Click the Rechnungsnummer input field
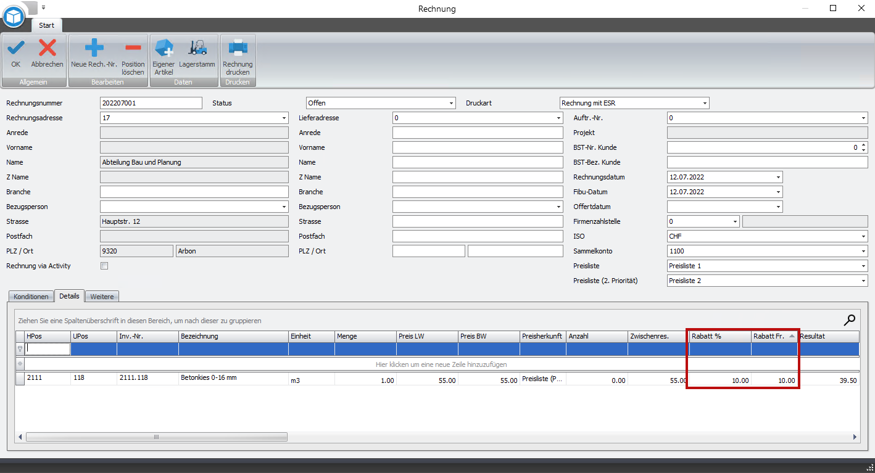 [x=151, y=104]
